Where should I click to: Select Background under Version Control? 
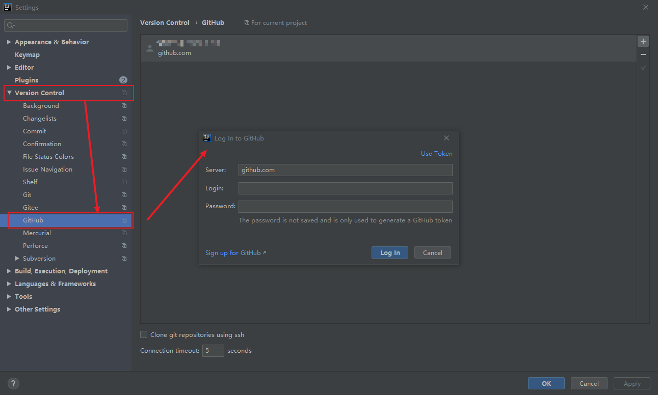coord(41,106)
